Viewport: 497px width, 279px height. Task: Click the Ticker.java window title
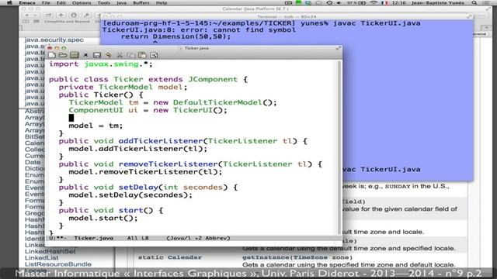196,48
